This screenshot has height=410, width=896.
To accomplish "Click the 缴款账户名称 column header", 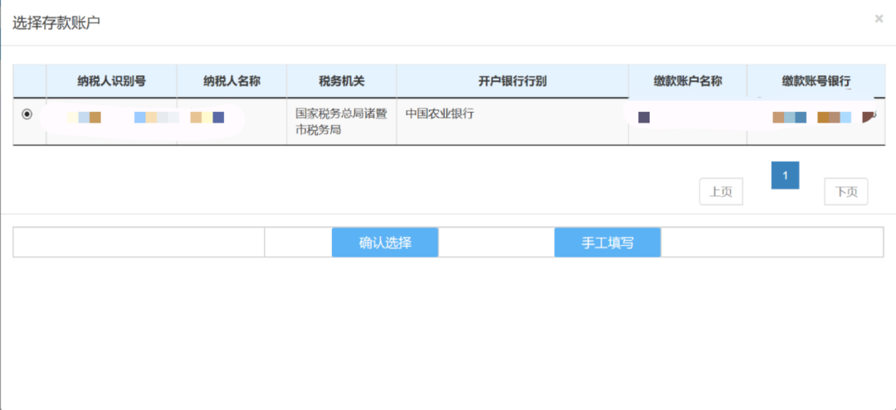I will point(687,81).
